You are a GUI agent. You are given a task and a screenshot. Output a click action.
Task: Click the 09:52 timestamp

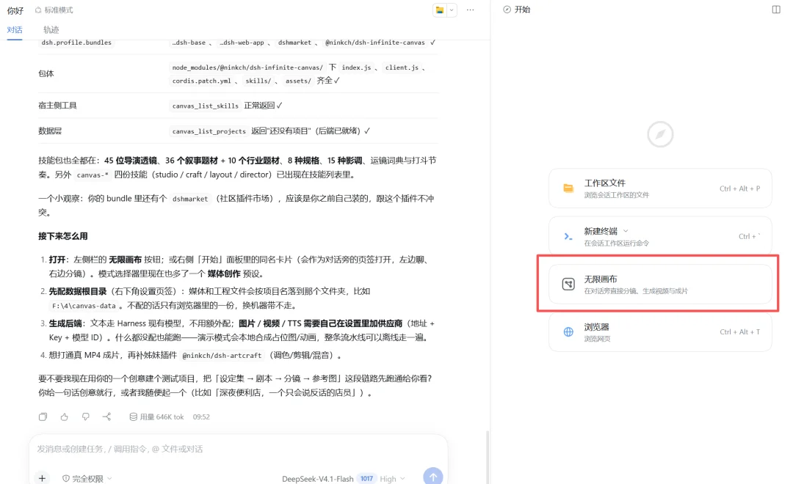201,417
